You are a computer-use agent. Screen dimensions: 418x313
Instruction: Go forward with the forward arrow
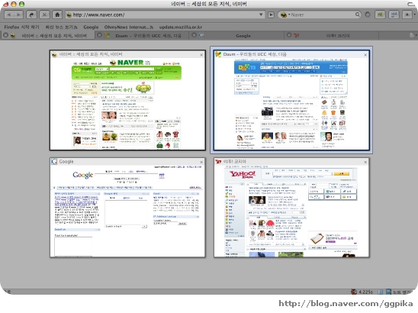[x=18, y=15]
